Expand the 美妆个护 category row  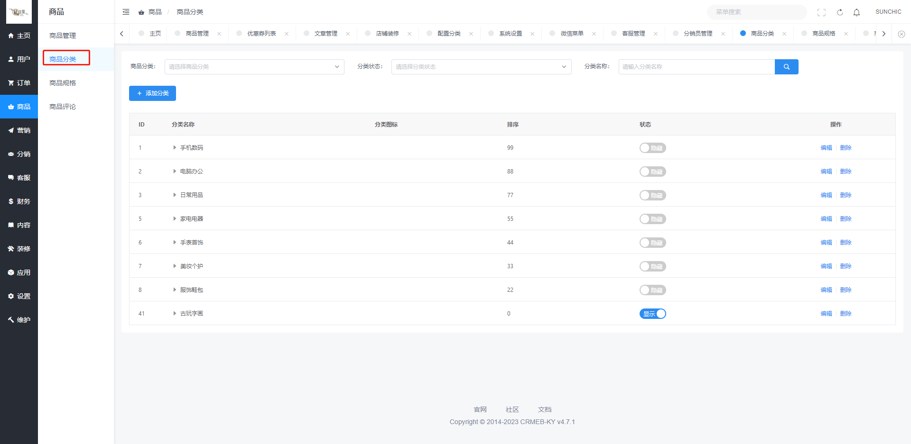[175, 266]
